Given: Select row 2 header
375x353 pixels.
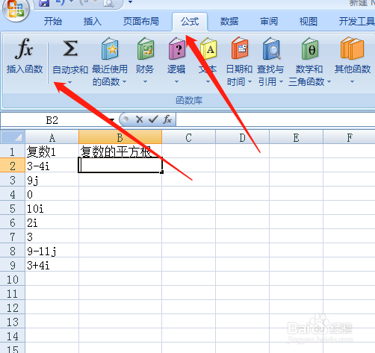Looking at the screenshot, I should (13, 166).
